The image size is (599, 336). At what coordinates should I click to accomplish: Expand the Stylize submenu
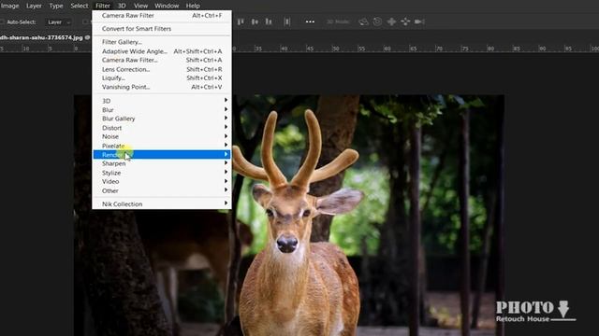(x=162, y=173)
